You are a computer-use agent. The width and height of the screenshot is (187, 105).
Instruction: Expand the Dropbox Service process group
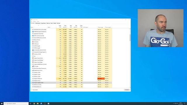point(31,80)
